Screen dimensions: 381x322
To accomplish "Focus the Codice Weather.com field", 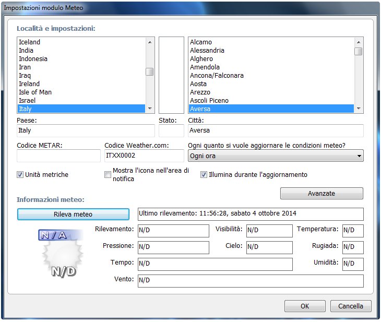I will tap(143, 156).
